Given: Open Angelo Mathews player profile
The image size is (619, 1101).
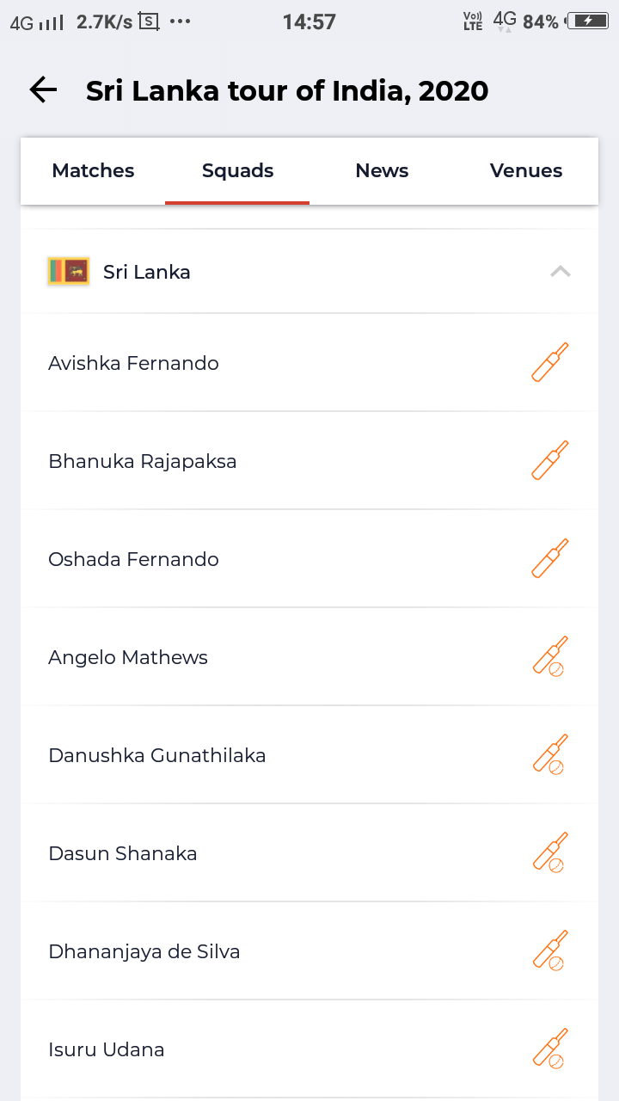Looking at the screenshot, I should (128, 657).
